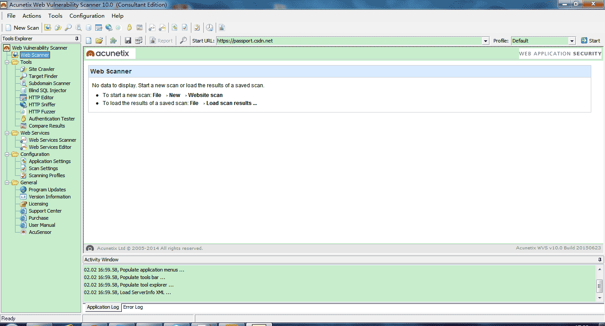Collapse the Tools folder in Tools Explorer
This screenshot has width=605, height=326.
(x=7, y=62)
